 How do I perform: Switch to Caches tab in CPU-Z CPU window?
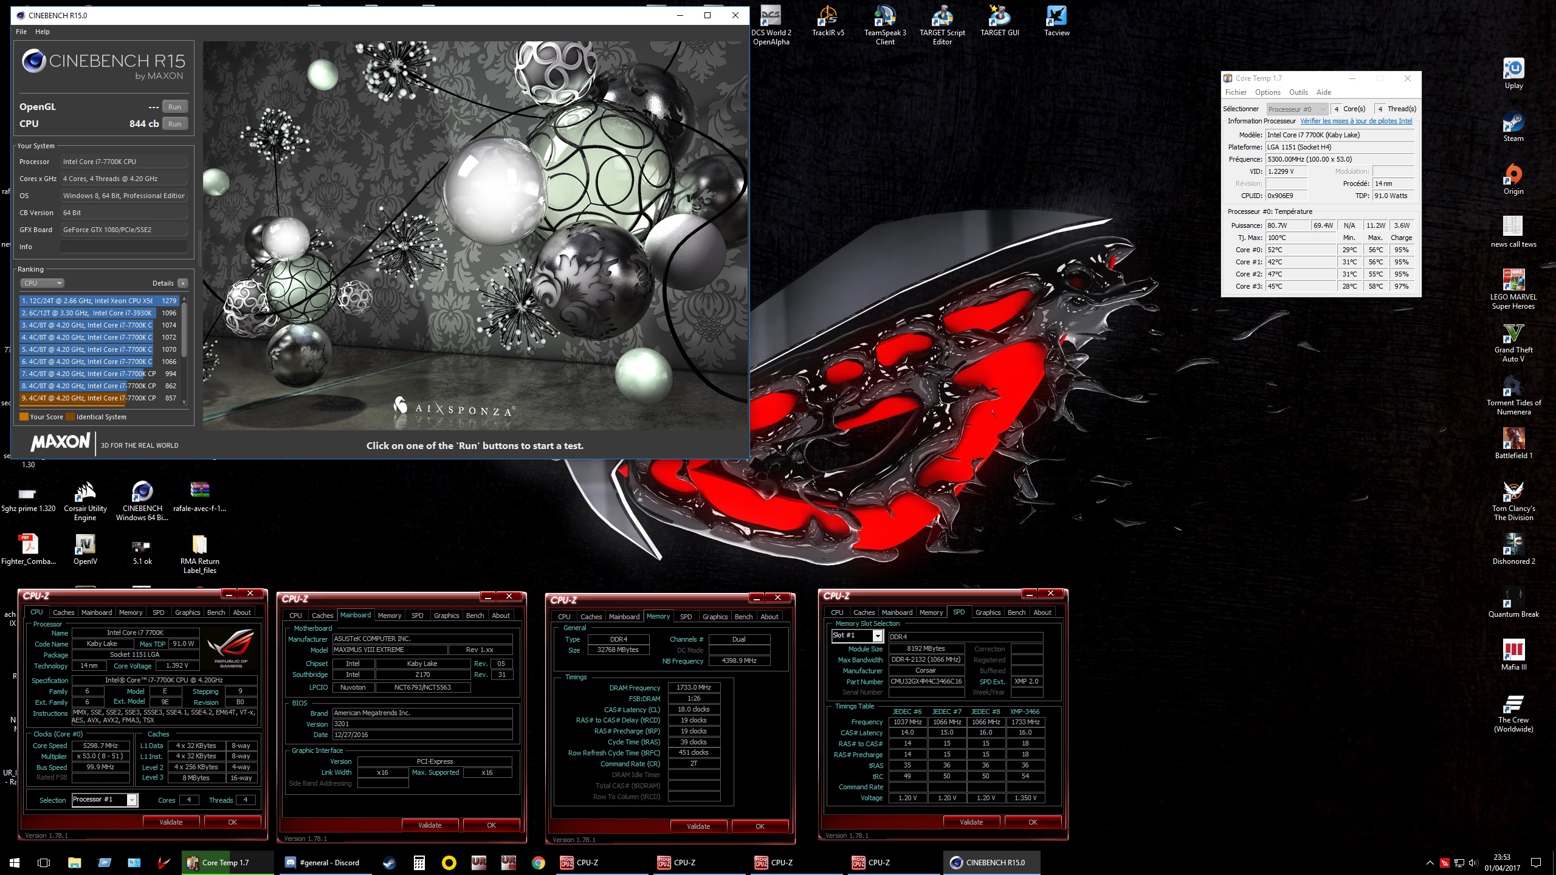(x=63, y=612)
